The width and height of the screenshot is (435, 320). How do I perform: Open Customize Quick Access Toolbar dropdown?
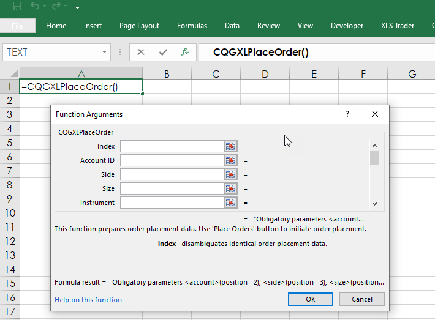(77, 7)
